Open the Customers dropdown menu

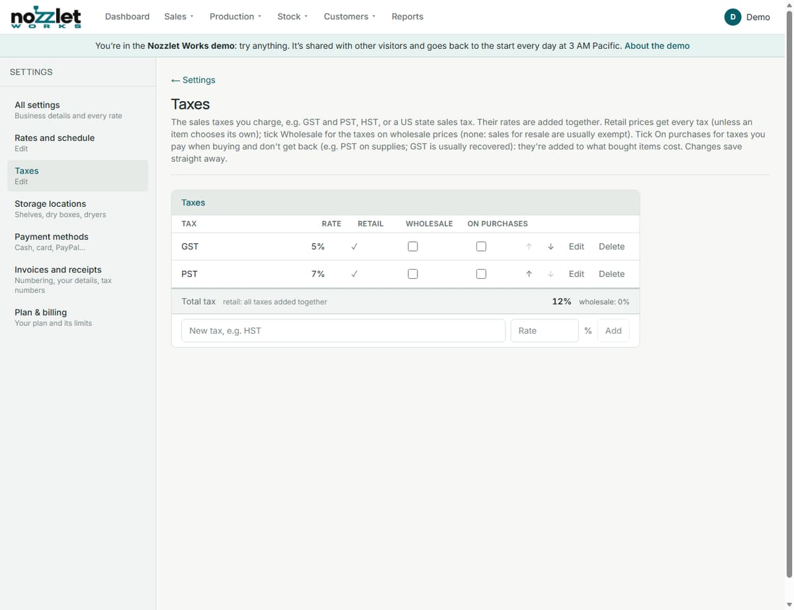click(349, 17)
